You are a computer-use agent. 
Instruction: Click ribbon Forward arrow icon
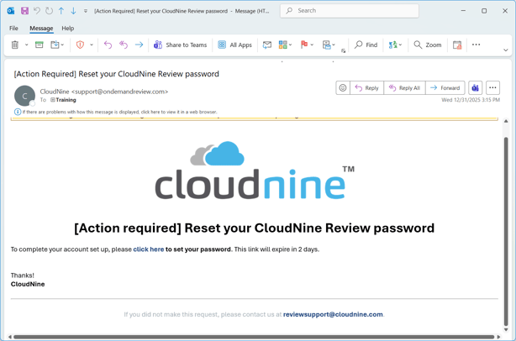[140, 45]
